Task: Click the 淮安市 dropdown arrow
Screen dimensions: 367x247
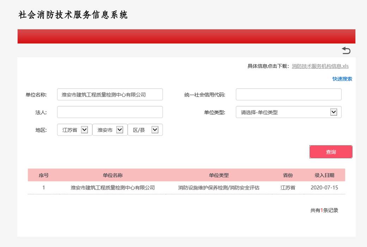Action: (x=120, y=129)
